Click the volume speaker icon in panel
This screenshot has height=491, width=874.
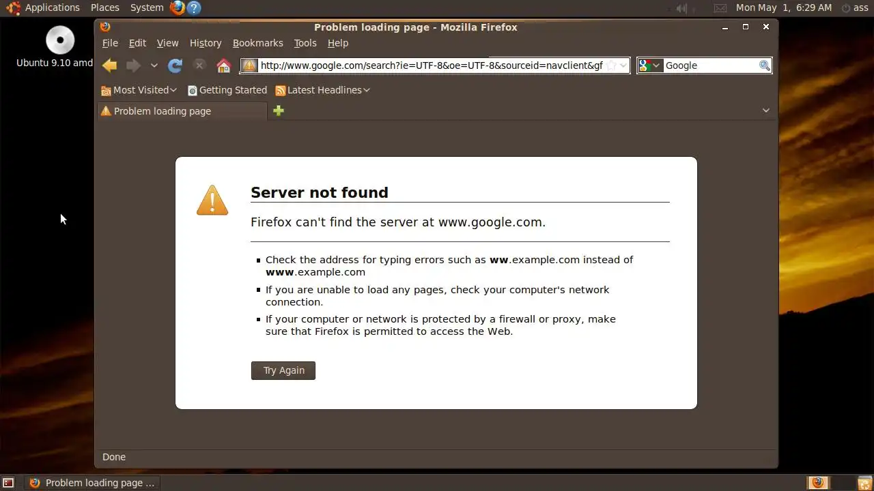(x=681, y=8)
